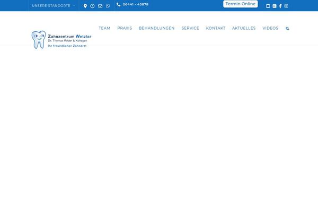Image resolution: width=318 pixels, height=212 pixels.
Task: Open the Kontakt menu item
Action: 216,28
